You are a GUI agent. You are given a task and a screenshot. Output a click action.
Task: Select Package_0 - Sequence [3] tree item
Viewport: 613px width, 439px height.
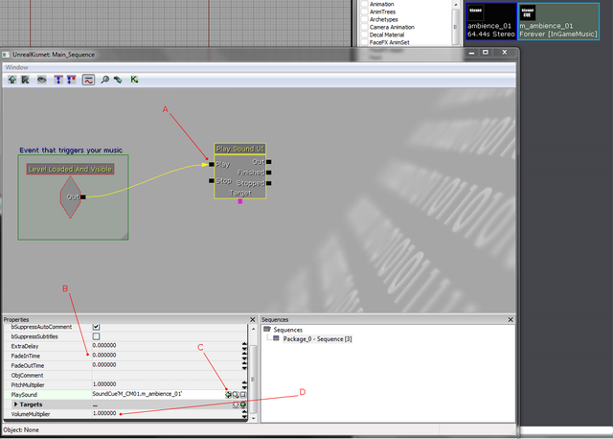(x=317, y=339)
